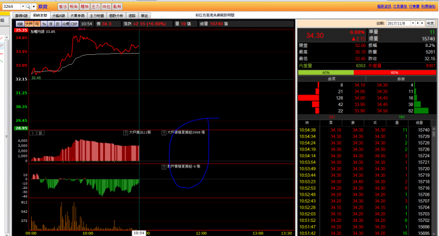Open the 個股資訊 link
The image size is (439, 236).
(384, 7)
